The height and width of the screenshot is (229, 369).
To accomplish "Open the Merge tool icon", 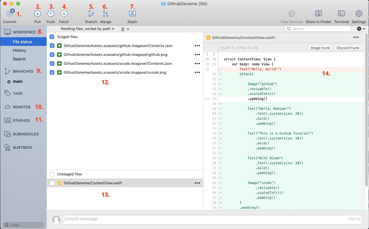I will pyautogui.click(x=105, y=14).
